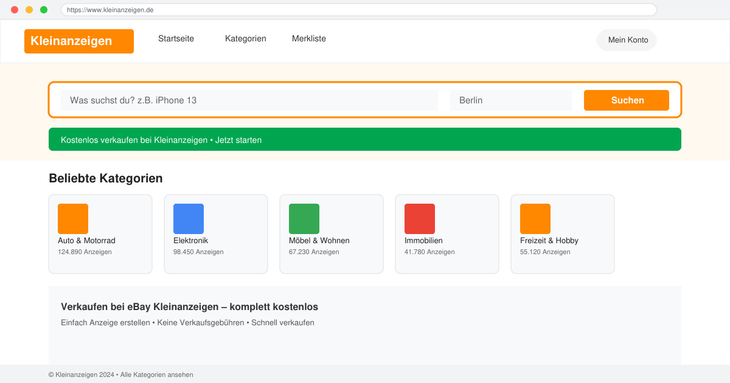Select the 'Immobilien' category label
The height and width of the screenshot is (383, 730).
point(423,241)
